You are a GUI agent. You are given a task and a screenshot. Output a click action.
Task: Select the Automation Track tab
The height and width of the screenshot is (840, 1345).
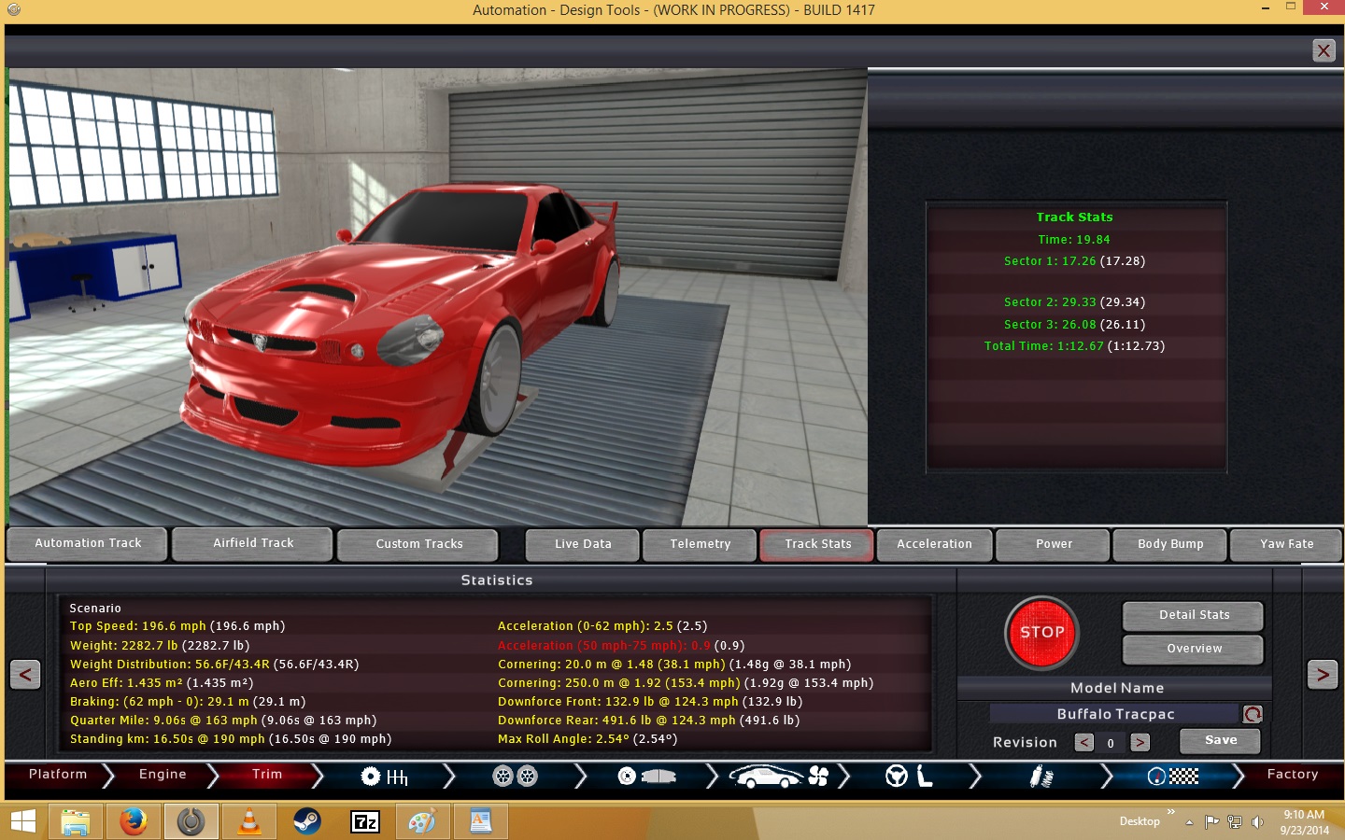coord(88,543)
